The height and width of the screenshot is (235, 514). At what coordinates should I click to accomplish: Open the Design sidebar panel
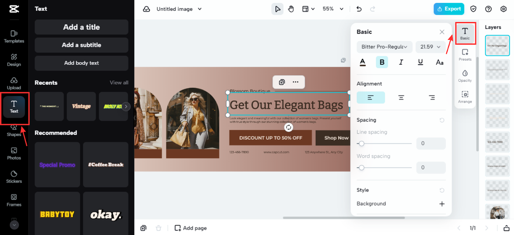[14, 60]
